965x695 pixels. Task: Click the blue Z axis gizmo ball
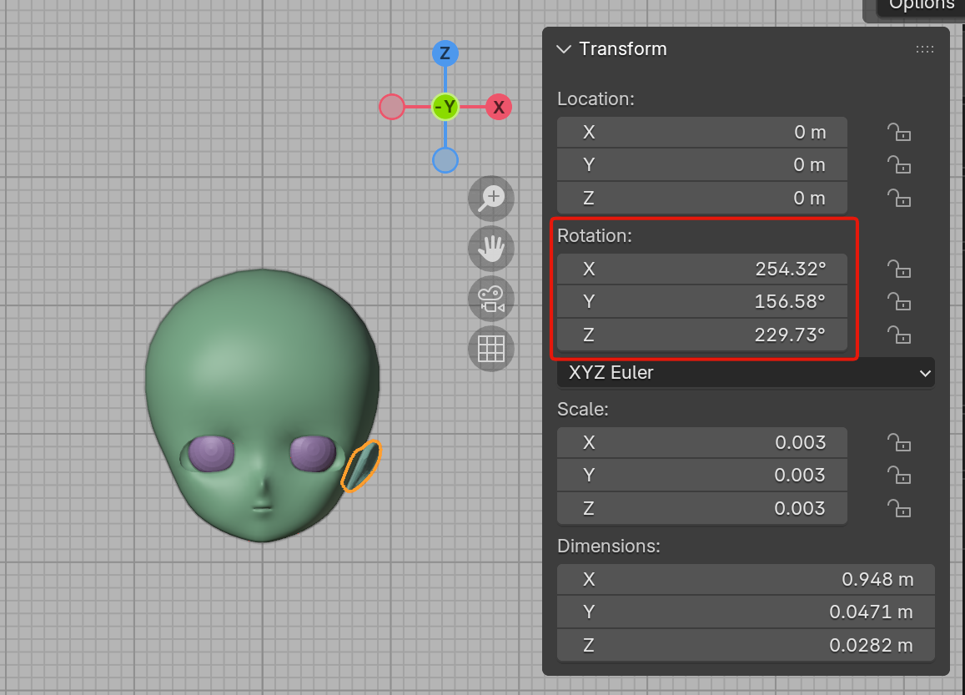445,54
